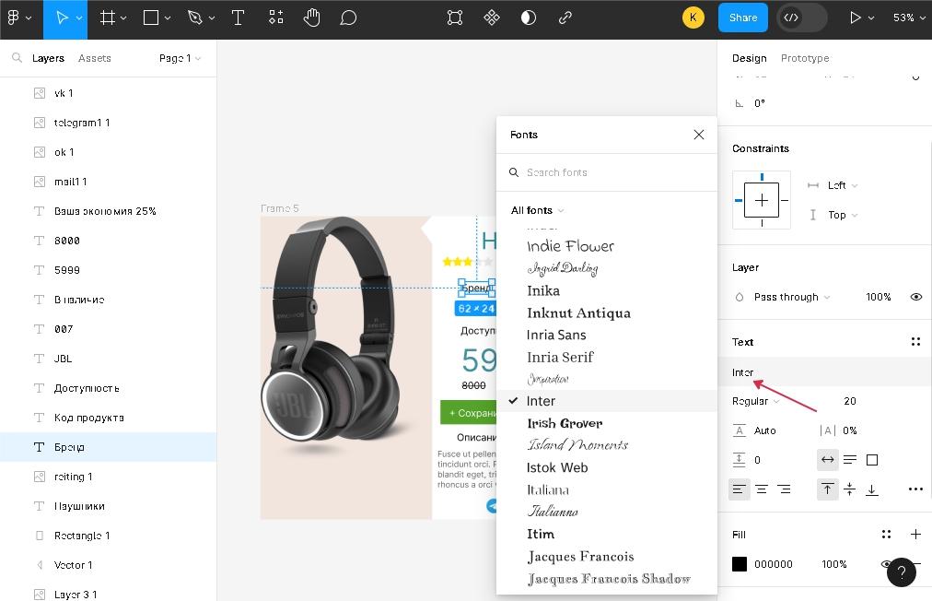
Task: Switch to the Prototype tab
Action: click(804, 58)
